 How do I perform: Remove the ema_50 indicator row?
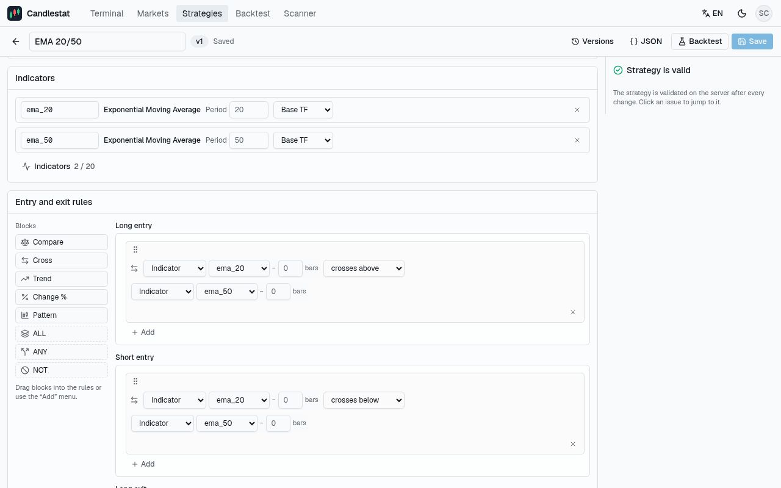pos(577,140)
